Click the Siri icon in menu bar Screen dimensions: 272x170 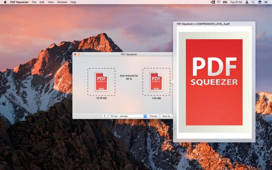(x=260, y=2)
